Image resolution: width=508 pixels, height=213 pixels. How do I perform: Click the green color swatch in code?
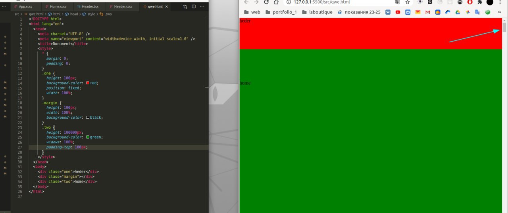point(88,137)
